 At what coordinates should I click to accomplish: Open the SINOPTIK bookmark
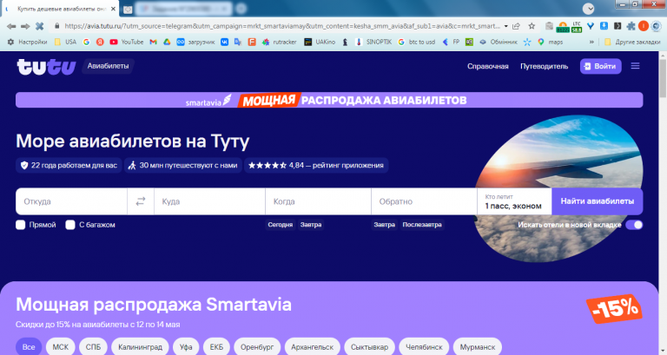[373, 42]
